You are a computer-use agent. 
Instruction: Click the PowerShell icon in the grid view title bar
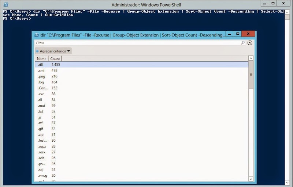(x=37, y=35)
